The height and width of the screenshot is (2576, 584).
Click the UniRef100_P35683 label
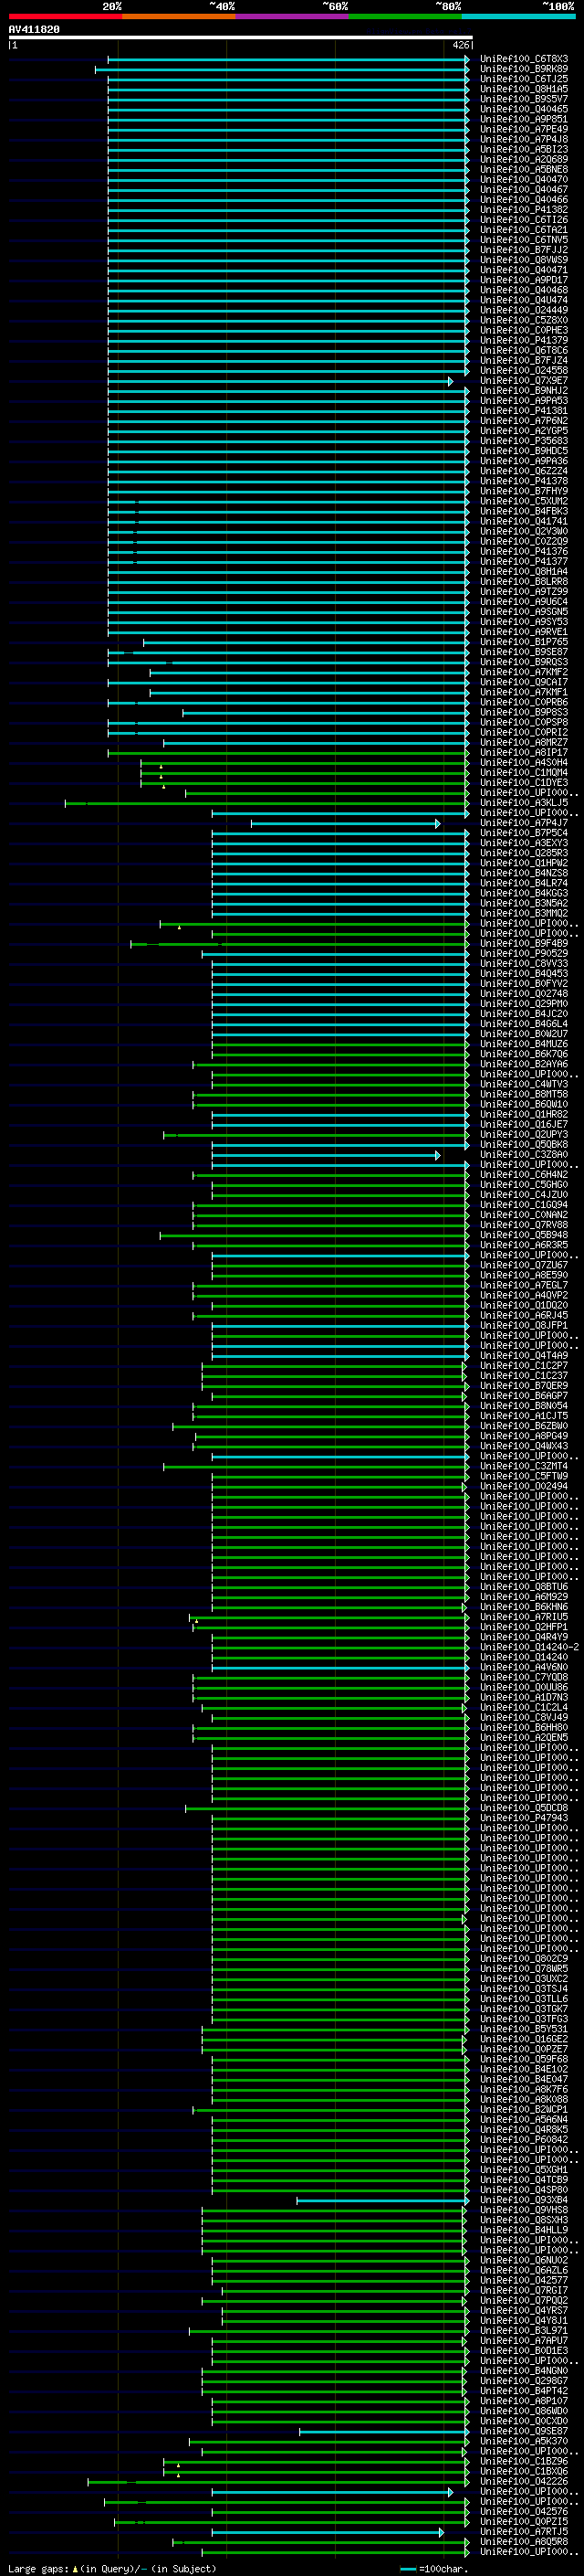point(524,441)
